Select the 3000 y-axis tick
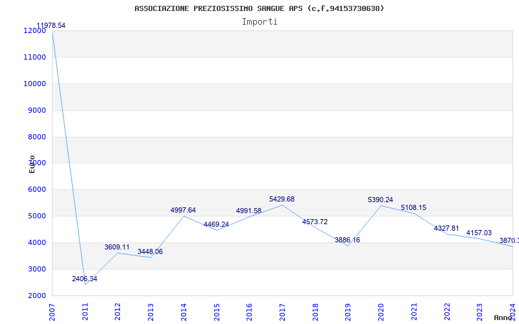This screenshot has width=519, height=324. [36, 269]
